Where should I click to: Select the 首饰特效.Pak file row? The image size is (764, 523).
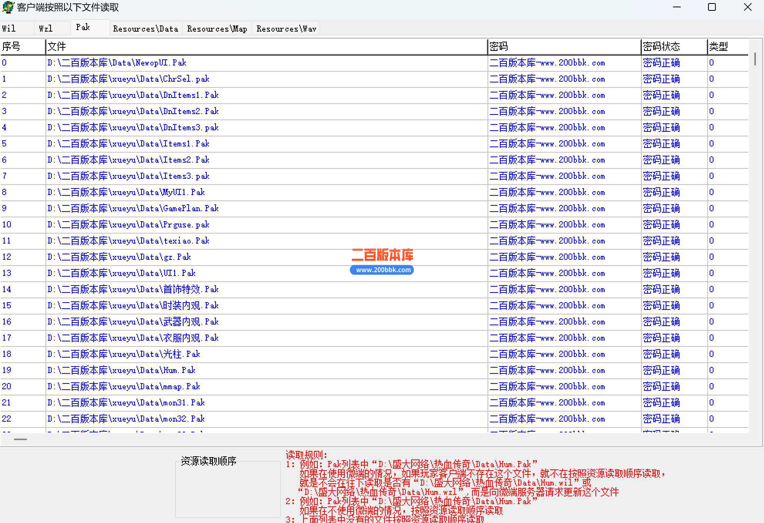tap(374, 289)
